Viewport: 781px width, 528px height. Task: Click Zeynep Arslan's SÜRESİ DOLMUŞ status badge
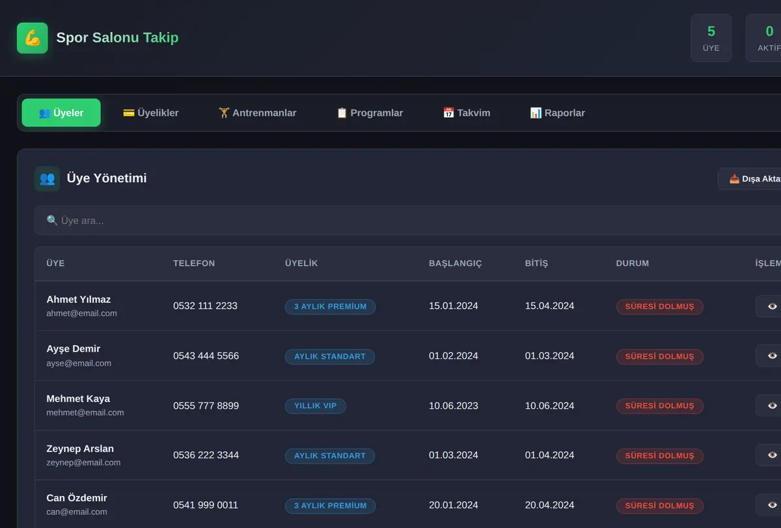(660, 456)
